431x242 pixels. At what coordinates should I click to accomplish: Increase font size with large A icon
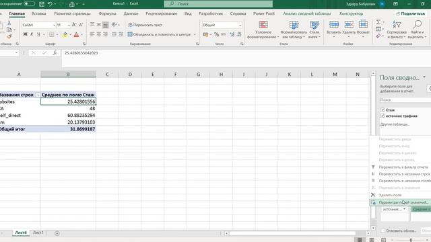tap(74, 25)
